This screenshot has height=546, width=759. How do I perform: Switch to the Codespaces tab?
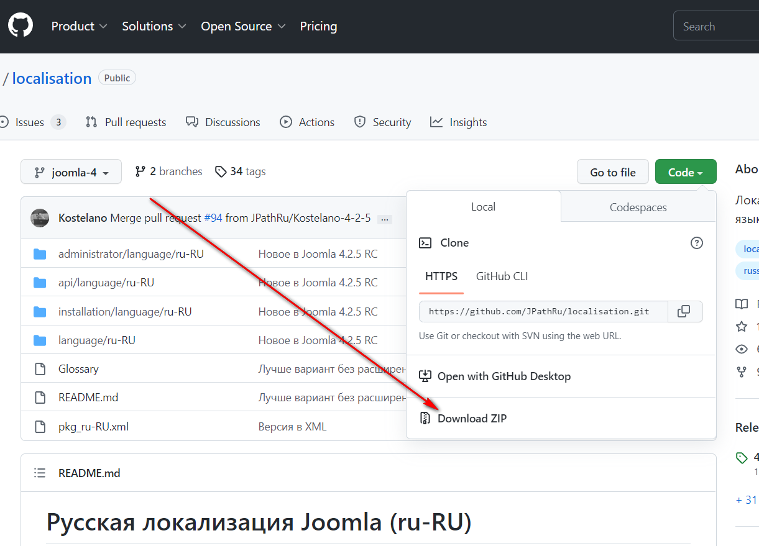[638, 207]
